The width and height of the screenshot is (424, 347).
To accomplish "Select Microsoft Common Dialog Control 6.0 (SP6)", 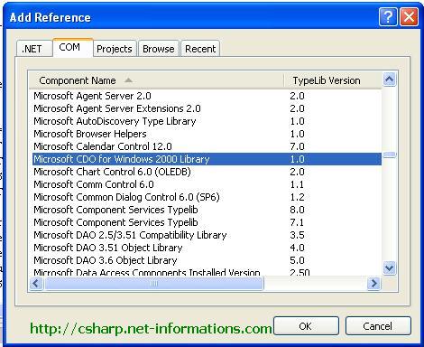I will (x=207, y=197).
